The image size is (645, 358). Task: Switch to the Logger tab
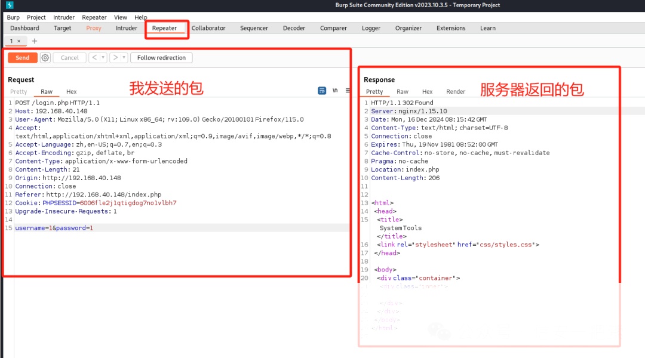click(x=371, y=28)
